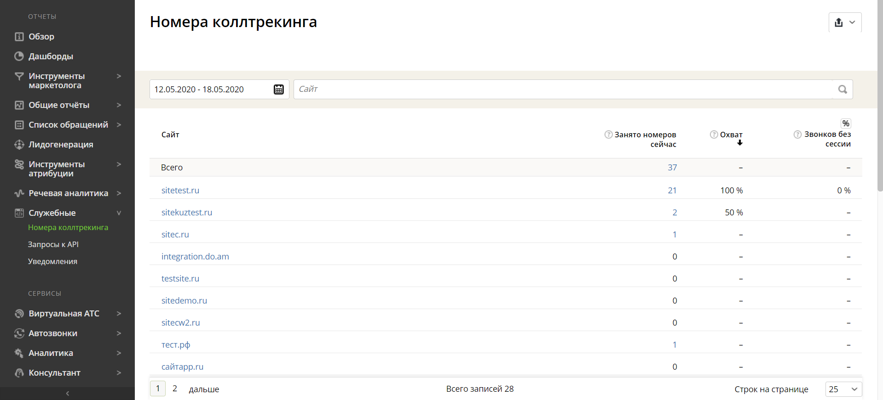Toggle sort arrow under Охват column

(x=740, y=143)
